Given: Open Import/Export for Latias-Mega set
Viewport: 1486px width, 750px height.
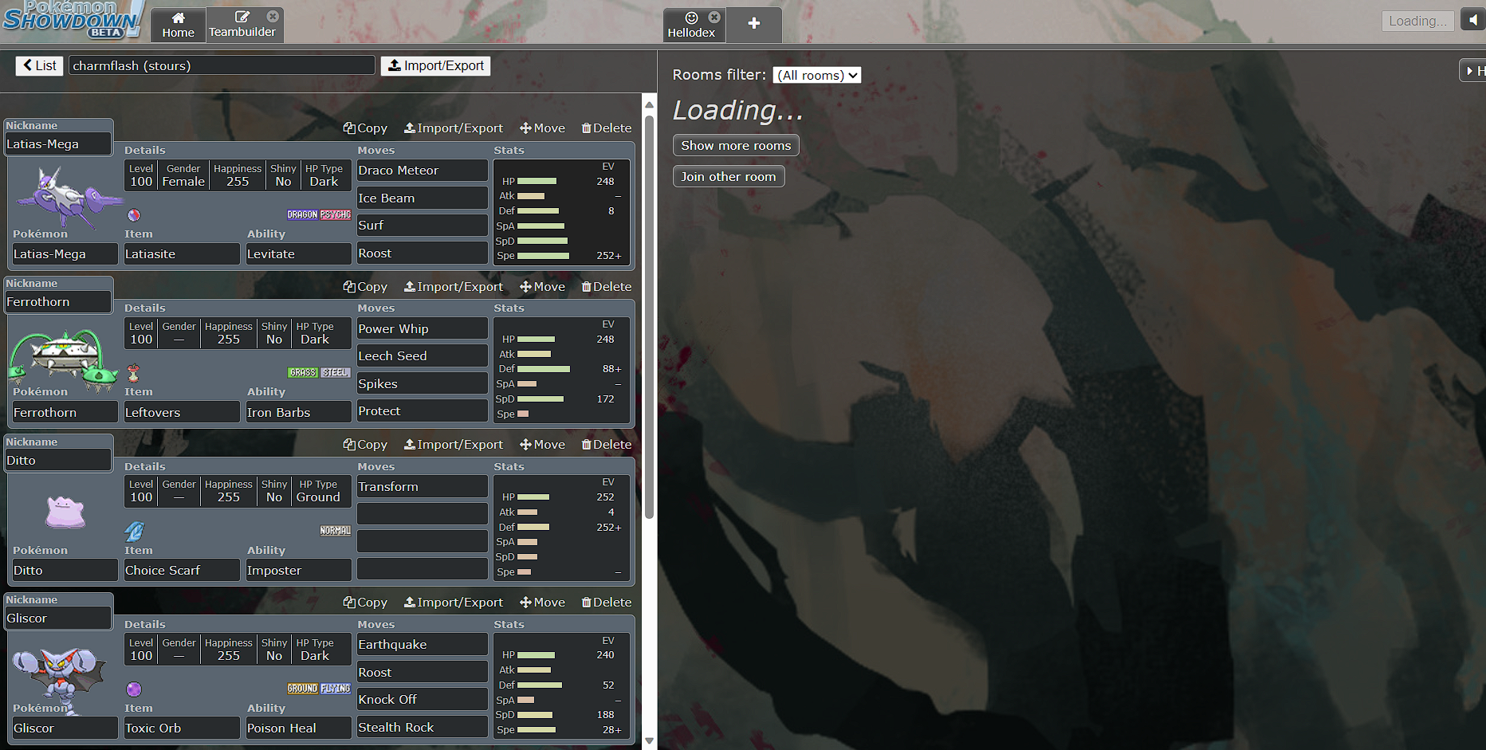Looking at the screenshot, I should click(454, 128).
